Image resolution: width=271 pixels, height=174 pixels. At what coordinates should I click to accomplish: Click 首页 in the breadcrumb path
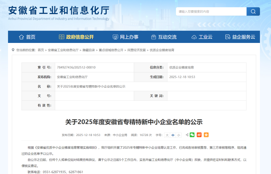coord(41,50)
